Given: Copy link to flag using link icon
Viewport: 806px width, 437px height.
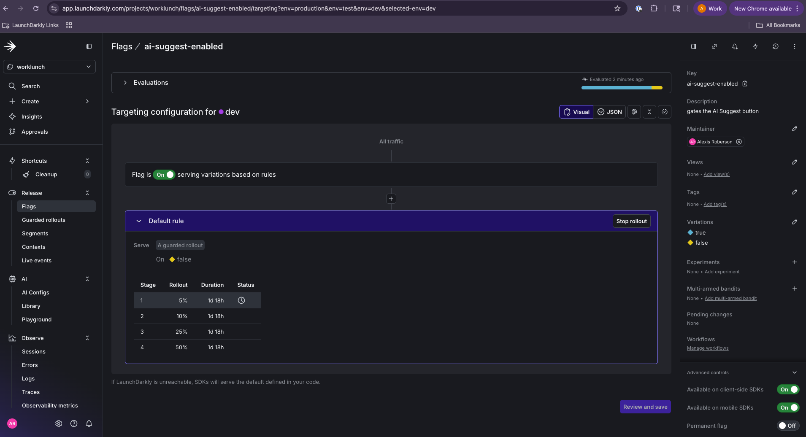Looking at the screenshot, I should 714,46.
